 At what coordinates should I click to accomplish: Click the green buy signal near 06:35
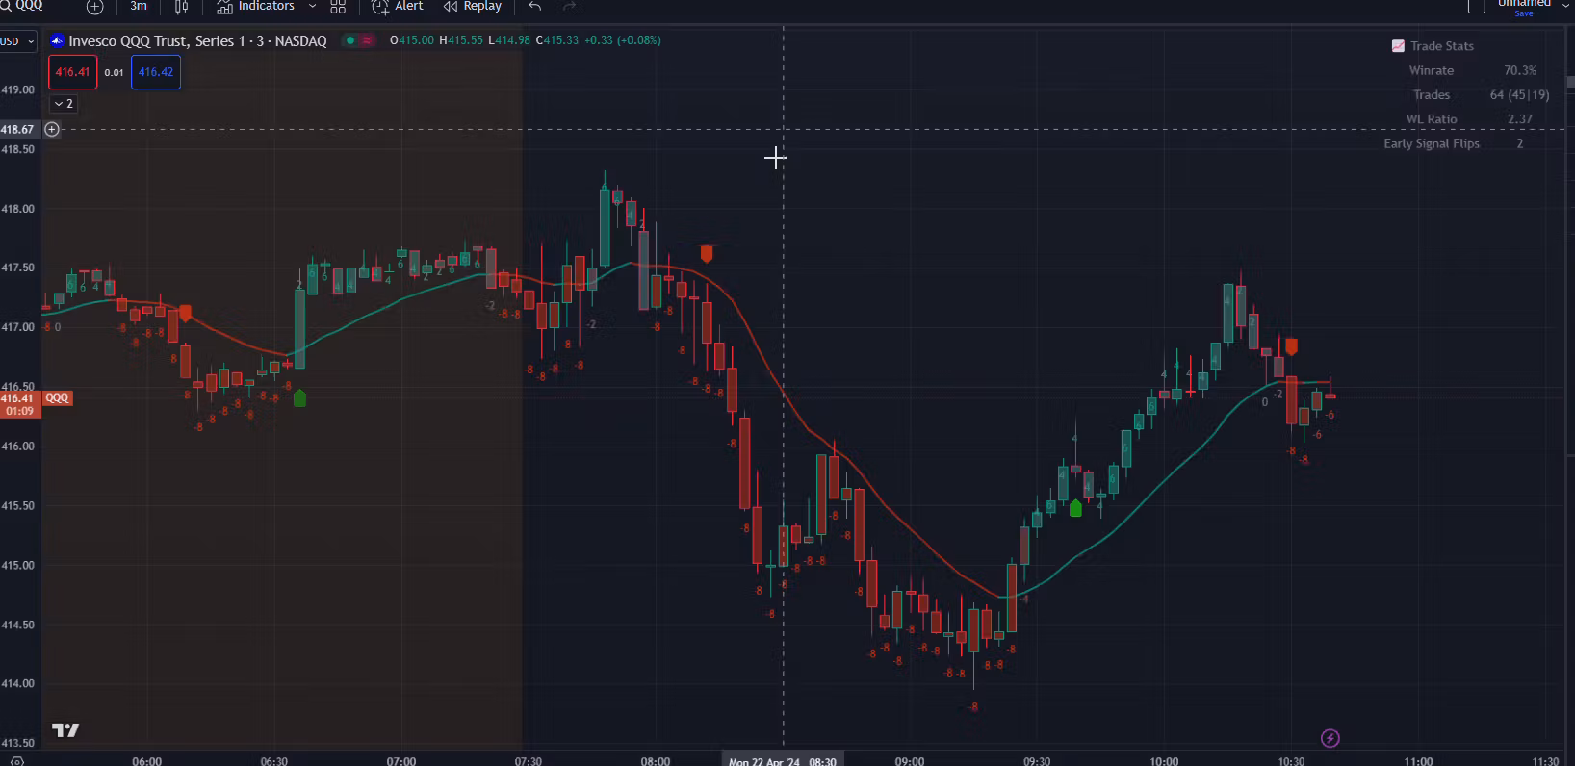299,397
